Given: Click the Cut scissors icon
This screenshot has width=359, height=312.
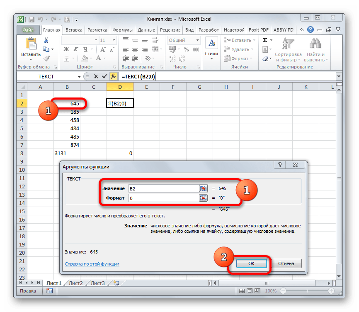Looking at the screenshot, I should pyautogui.click(x=46, y=41).
